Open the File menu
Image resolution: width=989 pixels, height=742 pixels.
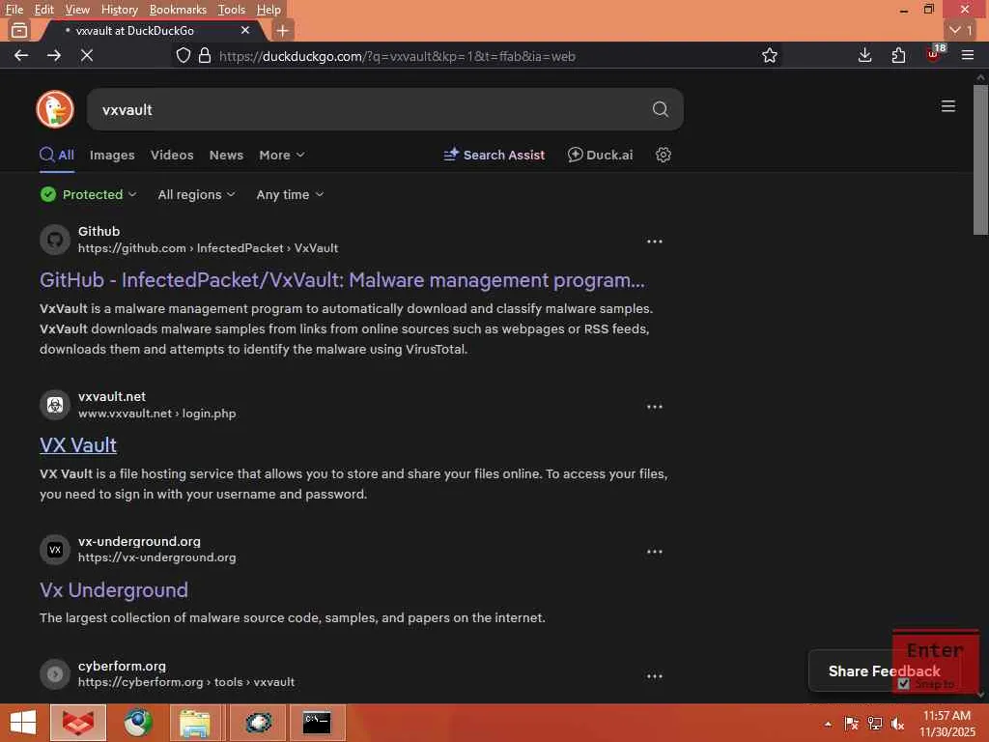(14, 10)
